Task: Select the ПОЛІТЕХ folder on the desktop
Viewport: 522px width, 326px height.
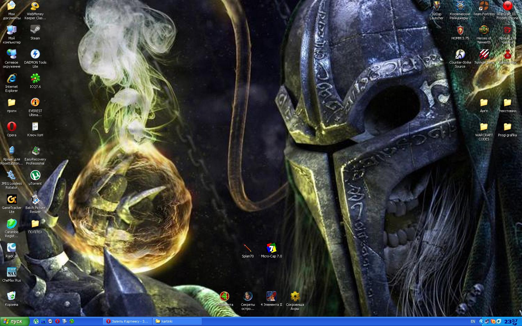Action: [x=35, y=226]
